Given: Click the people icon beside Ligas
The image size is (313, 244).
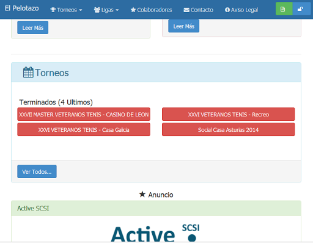Looking at the screenshot, I should click(97, 10).
